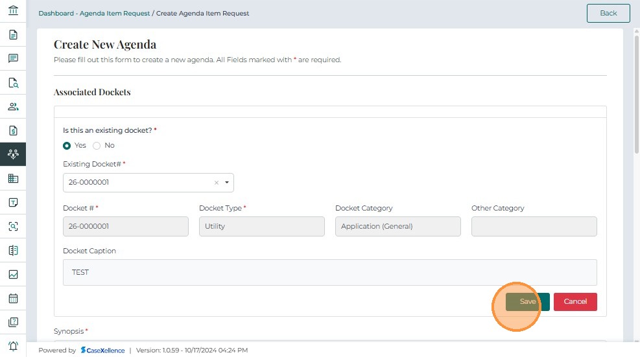
Task: Open the line chart sidebar icon
Action: 13,274
